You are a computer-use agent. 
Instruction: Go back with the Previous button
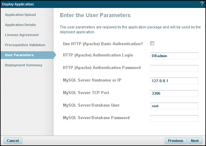pos(175,141)
